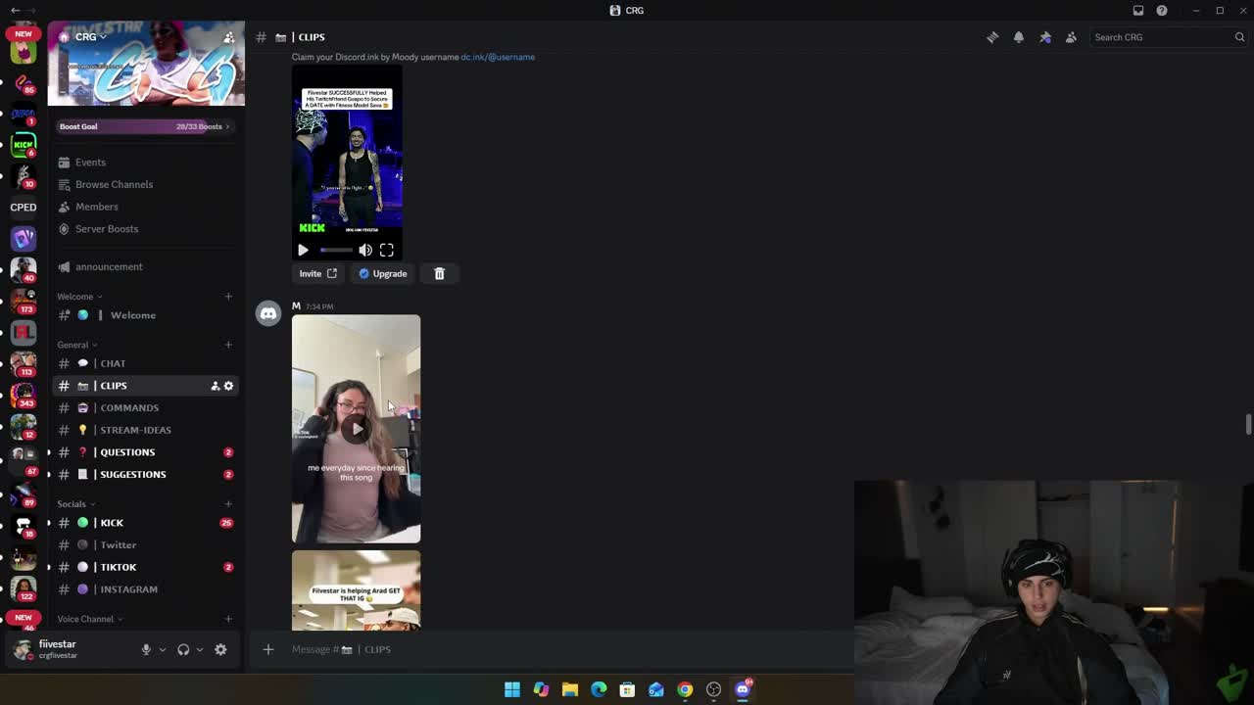The image size is (1254, 705).
Task: Focus the Search CRG field
Action: [1169, 37]
